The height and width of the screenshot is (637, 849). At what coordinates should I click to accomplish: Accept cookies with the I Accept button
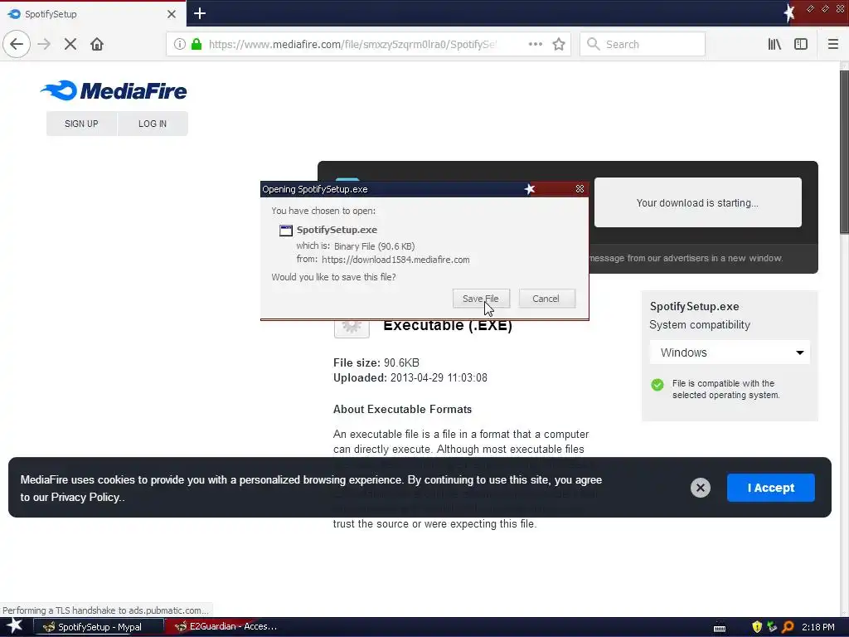click(x=770, y=488)
